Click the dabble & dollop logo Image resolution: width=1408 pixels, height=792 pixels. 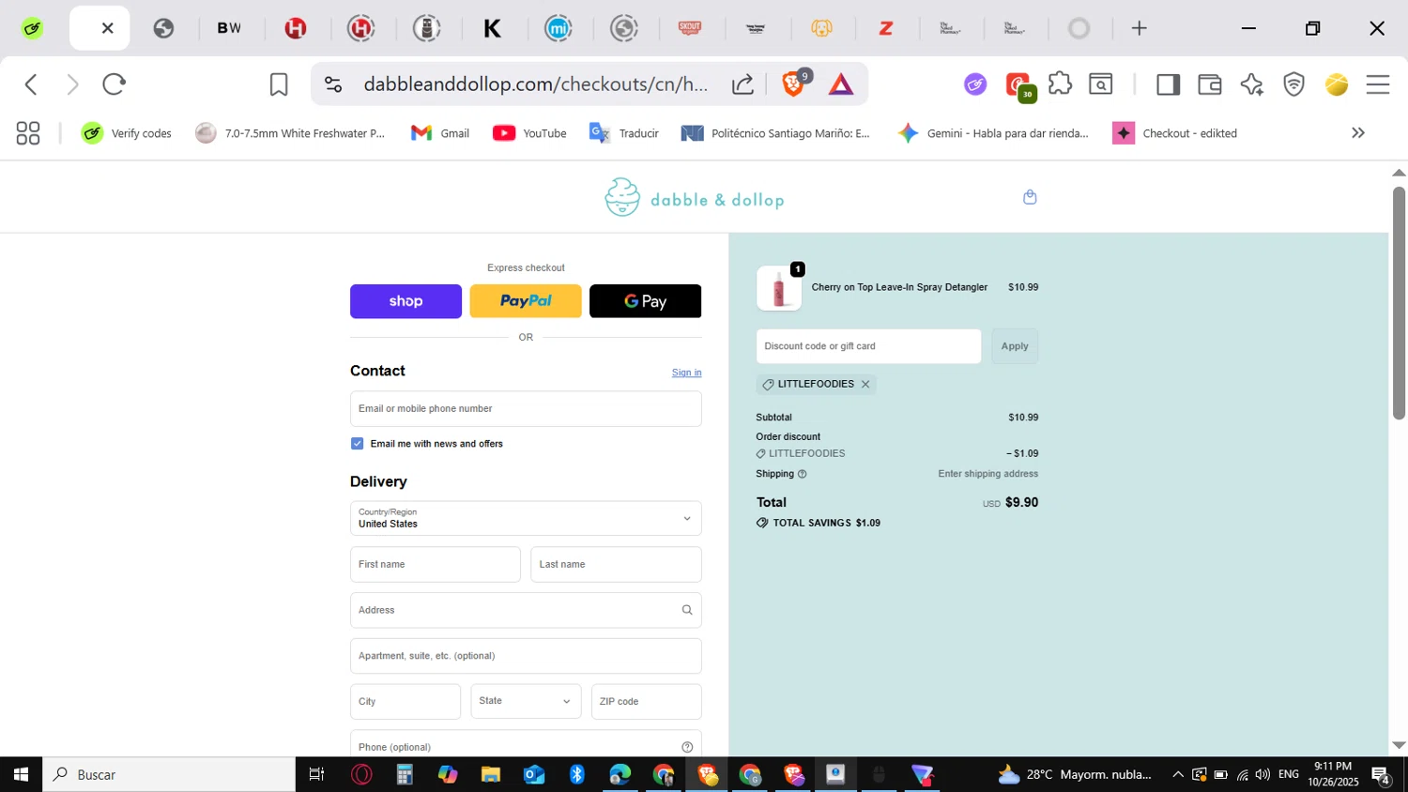[695, 197]
